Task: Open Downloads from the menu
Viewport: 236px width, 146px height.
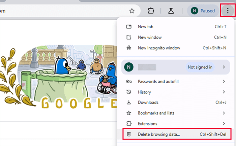Action: 148,103
